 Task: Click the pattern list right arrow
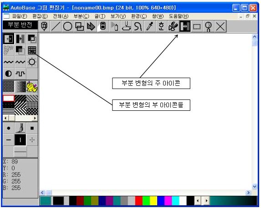[35, 118]
